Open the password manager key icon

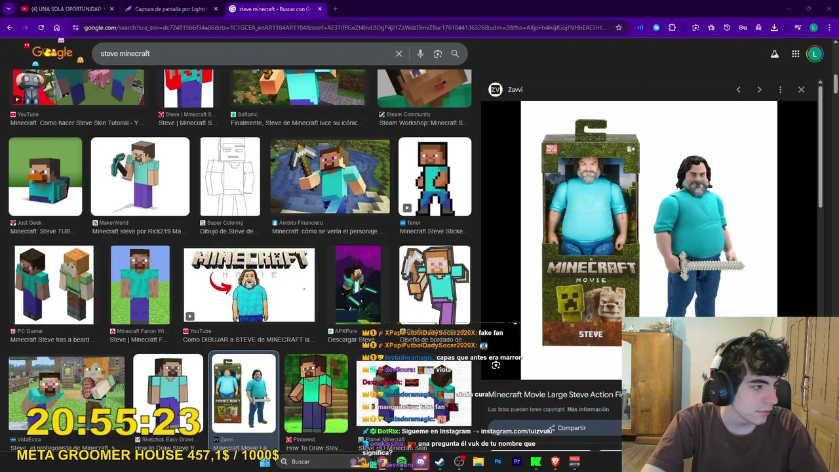click(x=743, y=28)
